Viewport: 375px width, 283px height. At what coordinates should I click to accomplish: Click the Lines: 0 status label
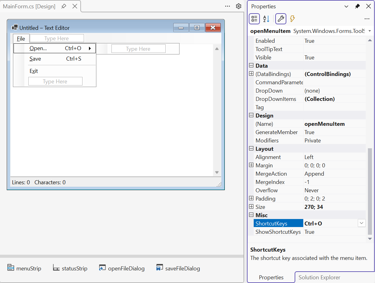tap(21, 182)
